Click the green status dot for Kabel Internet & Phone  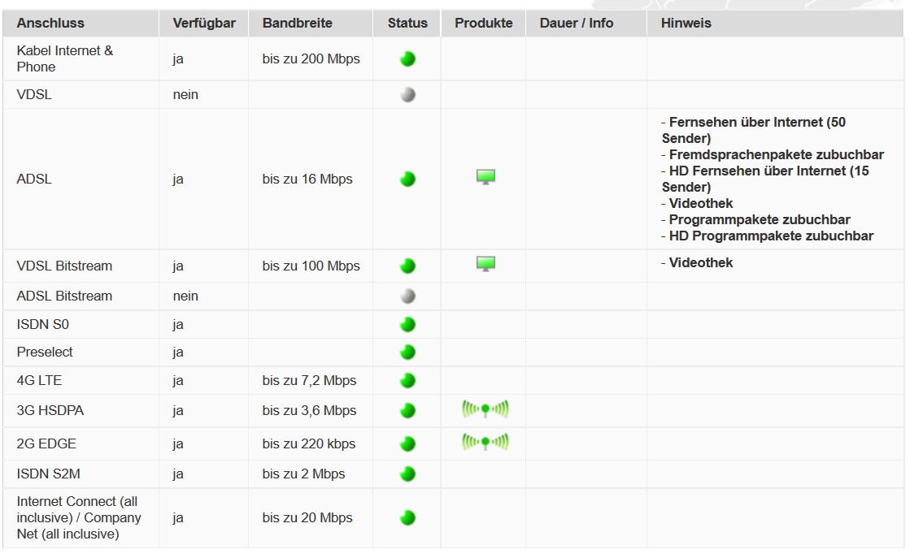[408, 58]
